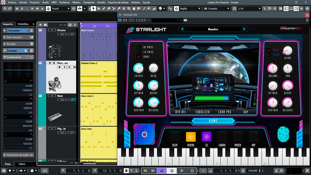This screenshot has height=175, width=311.
Task: Click the Add Track plus button
Action: coord(40,25)
